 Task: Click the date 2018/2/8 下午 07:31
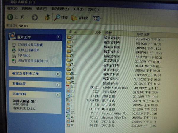tap(148, 44)
